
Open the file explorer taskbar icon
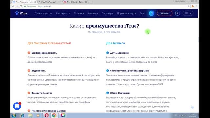31,115
